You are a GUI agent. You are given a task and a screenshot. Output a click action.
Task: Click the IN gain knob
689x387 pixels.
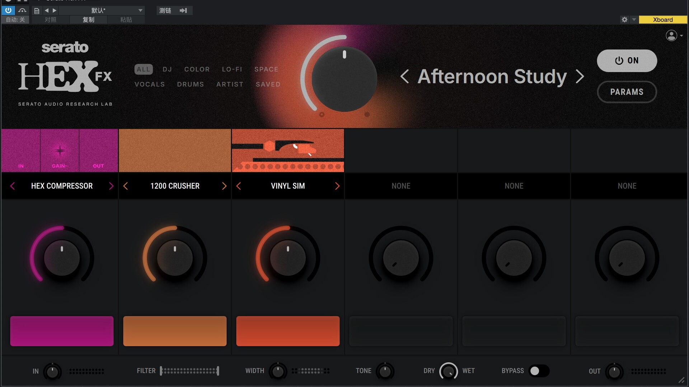click(x=52, y=372)
